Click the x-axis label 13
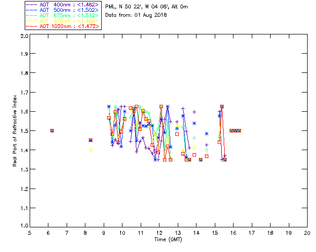Image resolution: width=316 pixels, height=252 pixels. (x=178, y=233)
